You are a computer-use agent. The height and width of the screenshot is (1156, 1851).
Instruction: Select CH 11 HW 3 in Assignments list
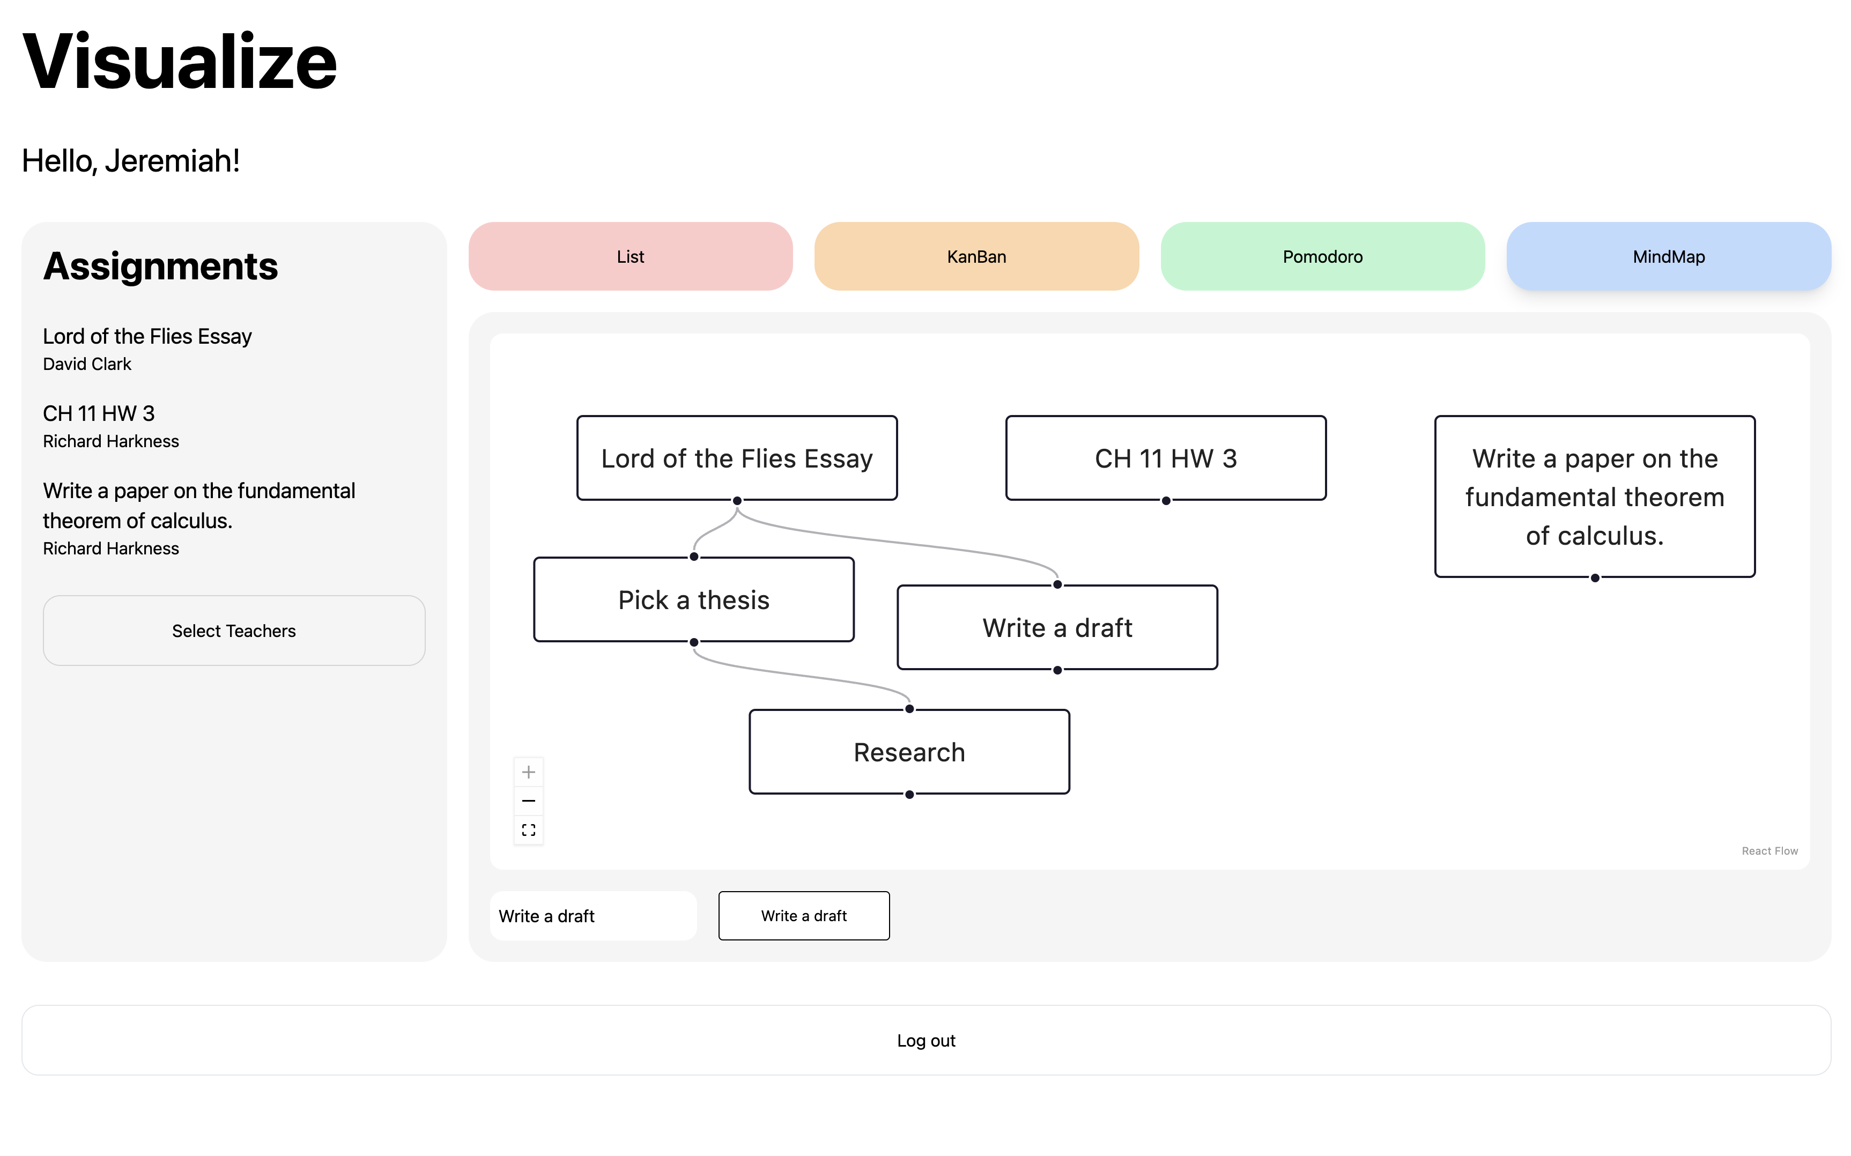[99, 413]
